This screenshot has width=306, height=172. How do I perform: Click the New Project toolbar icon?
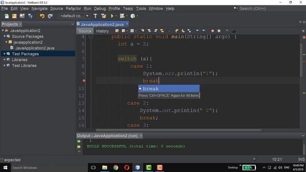click(x=14, y=16)
